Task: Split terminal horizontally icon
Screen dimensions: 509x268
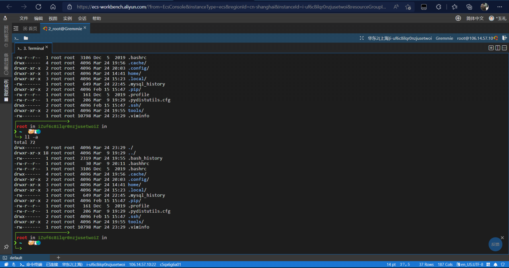Action: click(504, 48)
